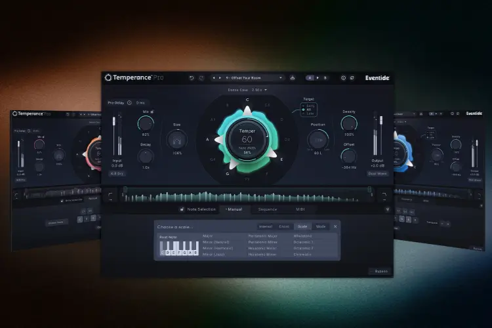
Task: Click the lock icon beside Note Selection
Action: pos(182,209)
